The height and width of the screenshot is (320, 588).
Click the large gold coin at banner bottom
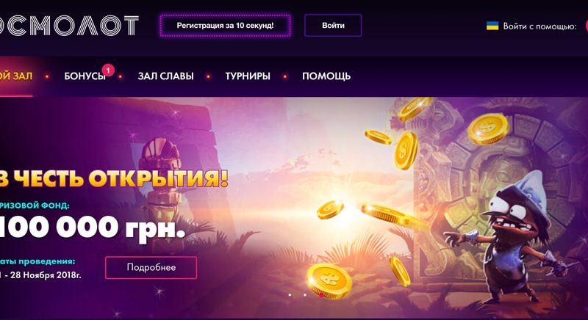click(x=329, y=280)
